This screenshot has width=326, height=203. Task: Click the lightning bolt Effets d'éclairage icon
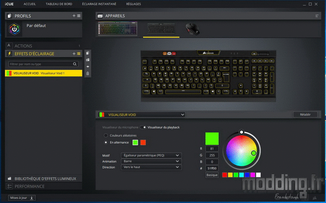9,53
